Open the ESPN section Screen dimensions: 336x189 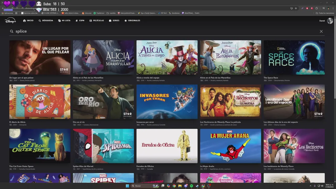(80, 20)
